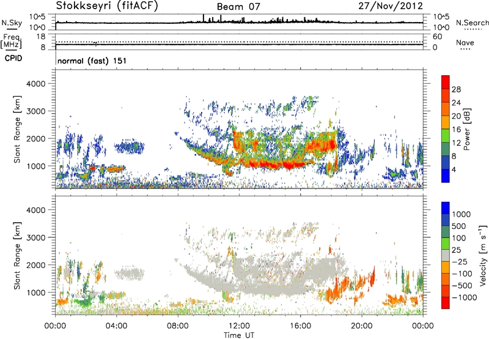The height and width of the screenshot is (339, 489).
Task: Click the 16 tick on Power colorbar
Action: (x=456, y=130)
